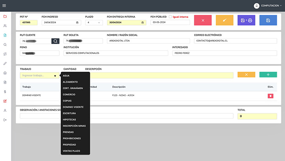This screenshot has width=285, height=161.
Task: Click the PET N° field showing 437995
Action: pos(29,23)
